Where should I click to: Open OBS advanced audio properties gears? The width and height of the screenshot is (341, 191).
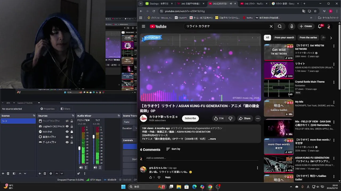click(79, 173)
